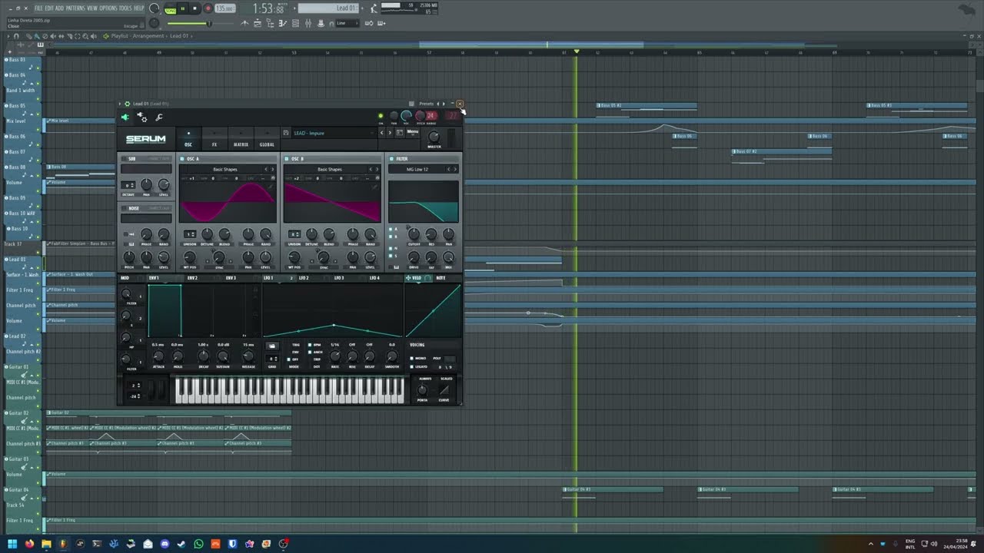Viewport: 984px width, 553px height.
Task: Open File Explorer from the taskbar
Action: (x=46, y=544)
